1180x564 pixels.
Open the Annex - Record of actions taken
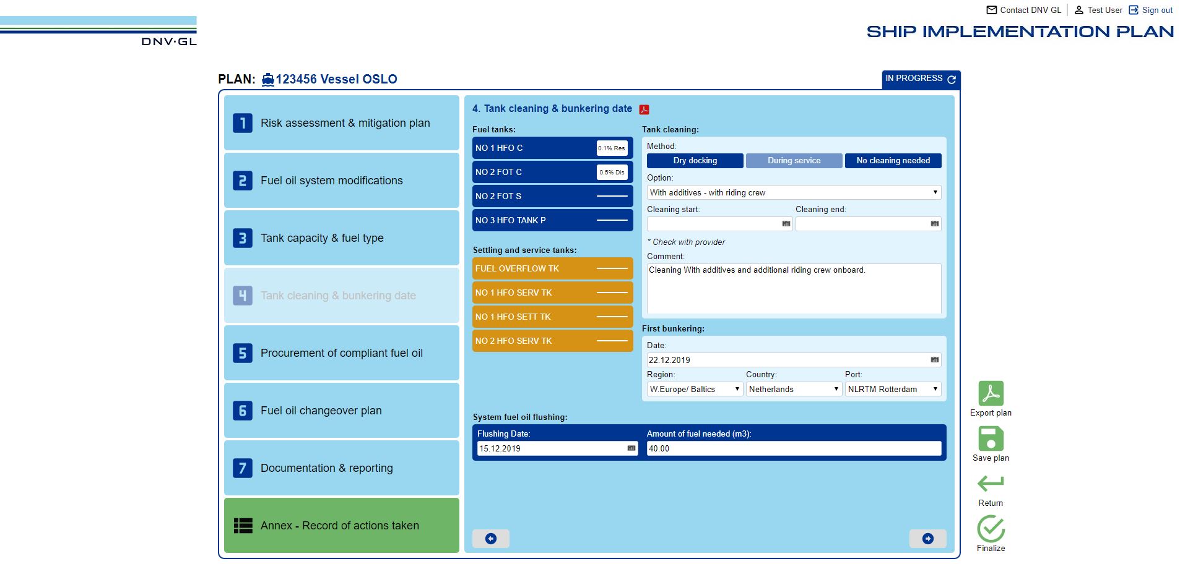point(341,525)
